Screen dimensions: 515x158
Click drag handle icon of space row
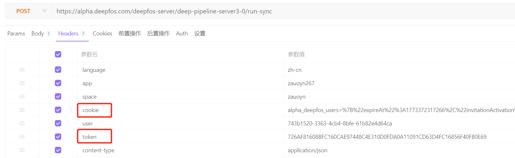[x=22, y=96]
